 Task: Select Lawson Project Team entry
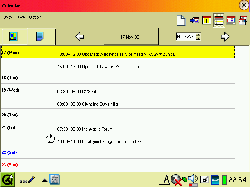(98, 67)
